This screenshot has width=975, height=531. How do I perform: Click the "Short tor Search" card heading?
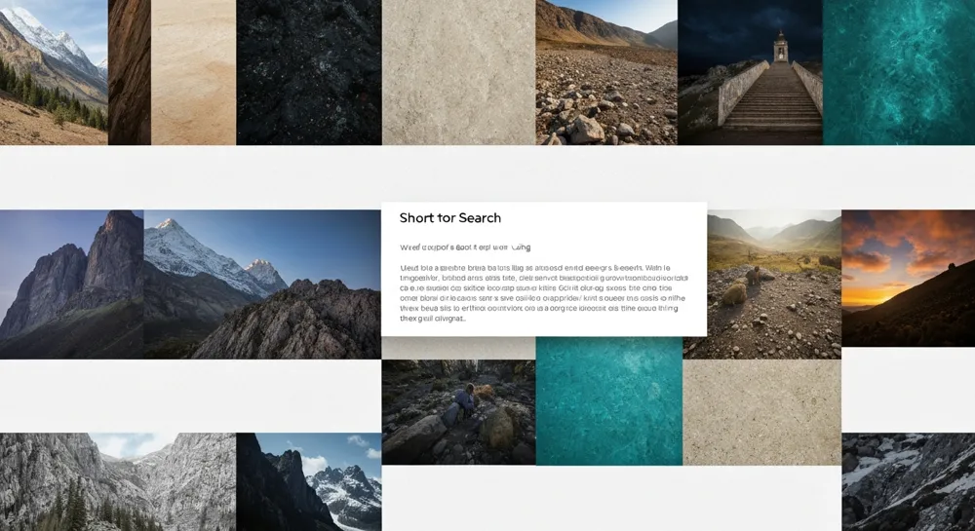pyautogui.click(x=450, y=218)
